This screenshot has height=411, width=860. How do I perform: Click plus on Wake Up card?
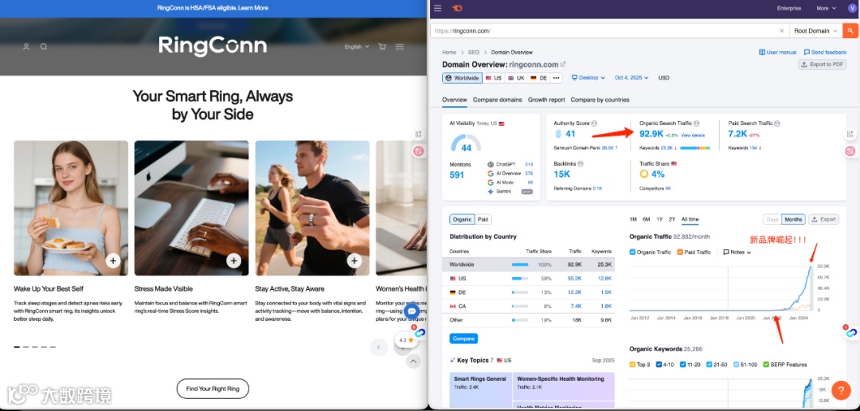pyautogui.click(x=113, y=260)
